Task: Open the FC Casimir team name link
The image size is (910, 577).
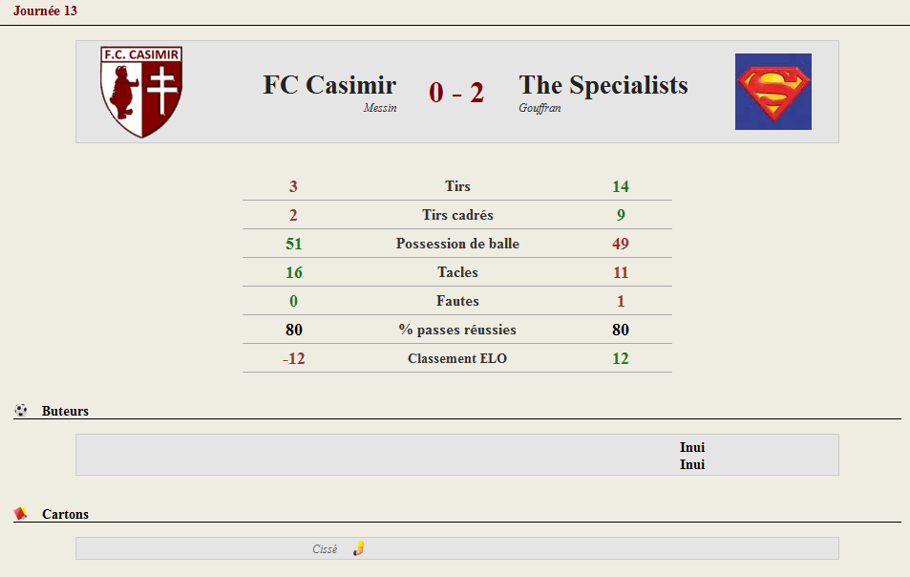Action: (x=329, y=85)
